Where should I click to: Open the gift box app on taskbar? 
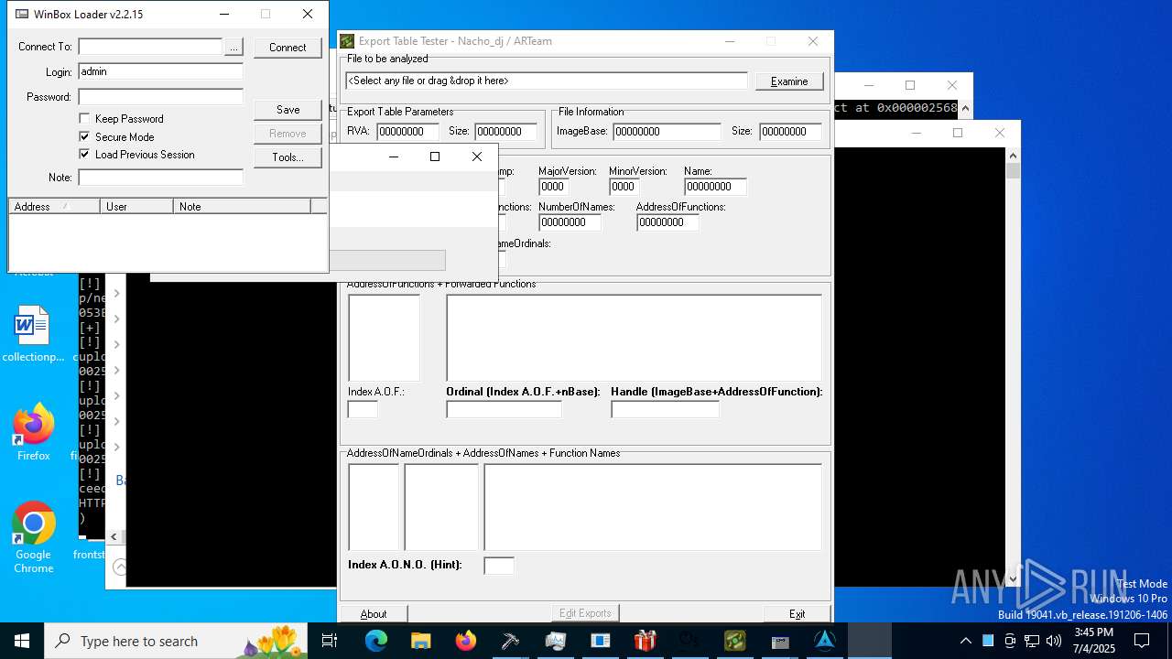pos(646,641)
